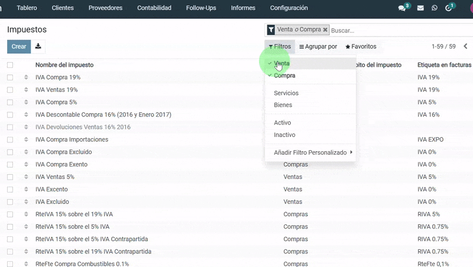Viewport: 473px width, 267px height.
Task: Open the Favoritos dropdown
Action: (x=361, y=47)
